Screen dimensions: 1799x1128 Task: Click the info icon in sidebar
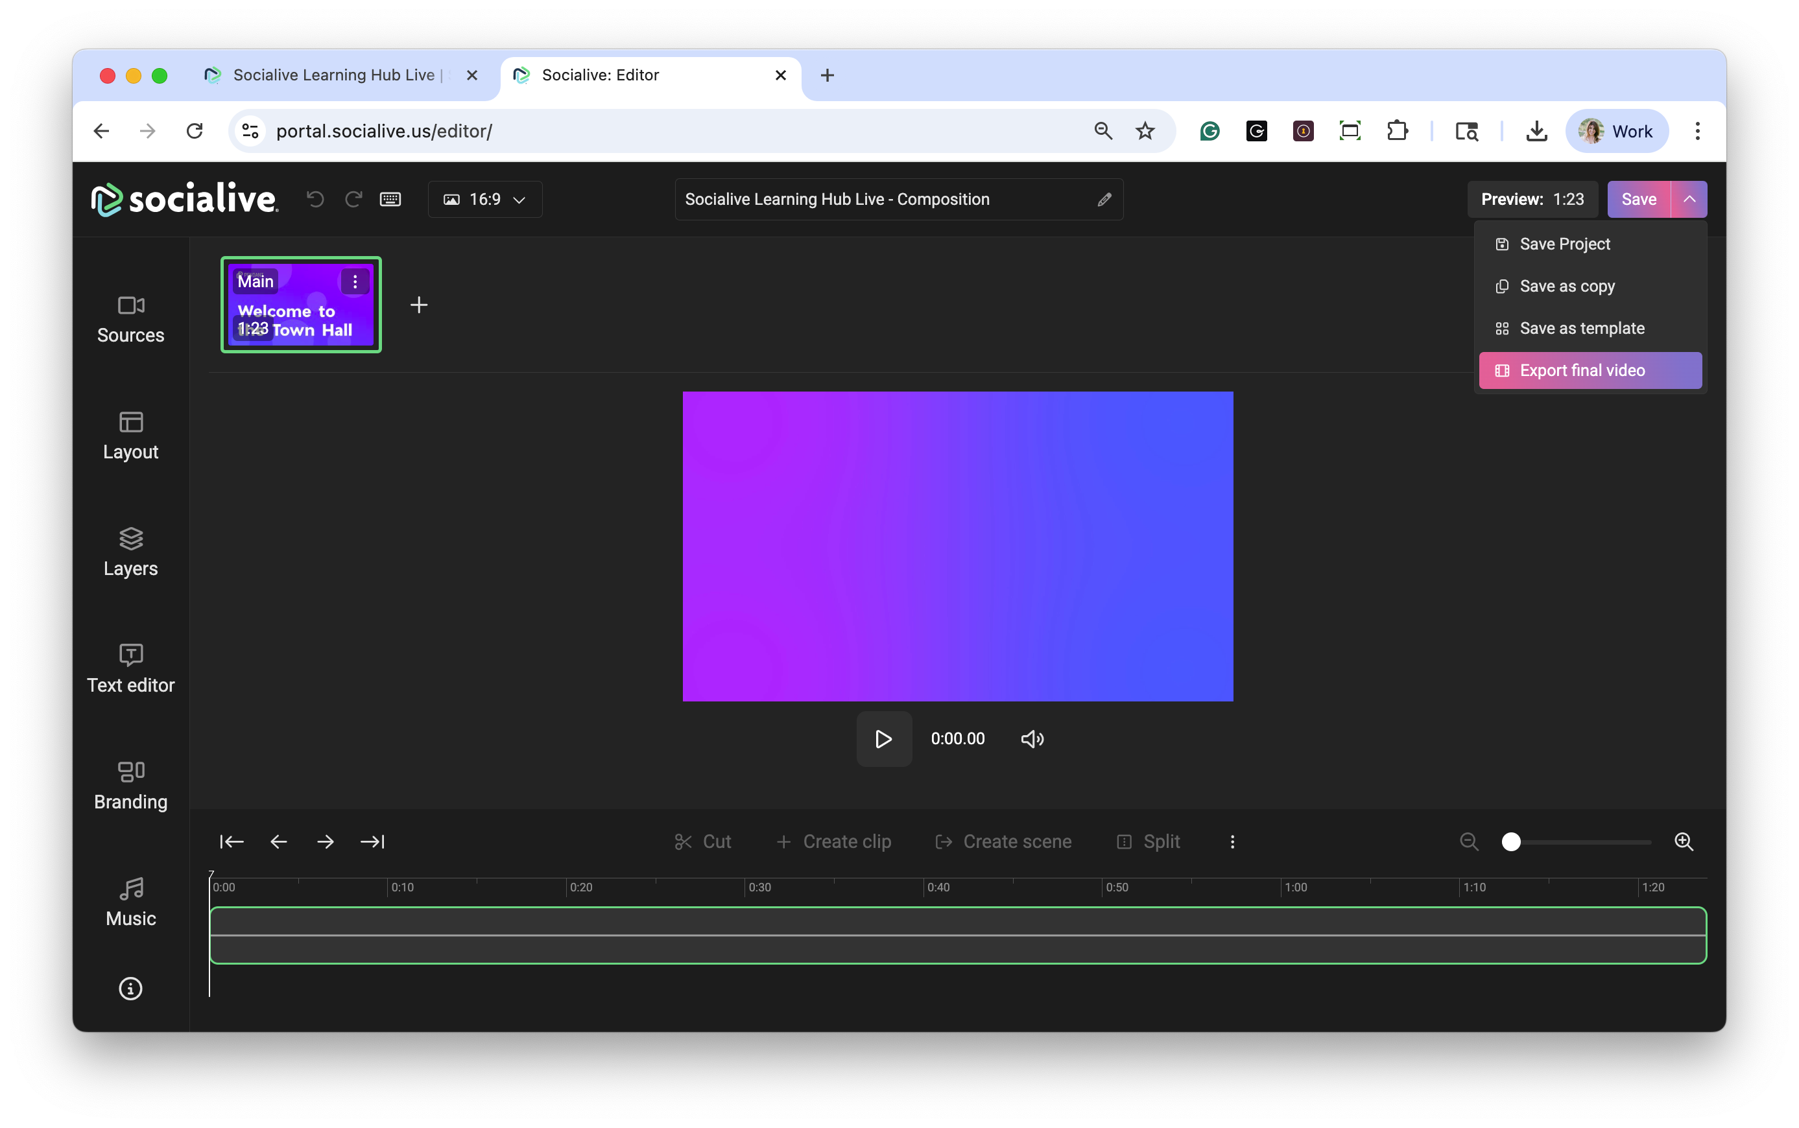[x=130, y=989]
